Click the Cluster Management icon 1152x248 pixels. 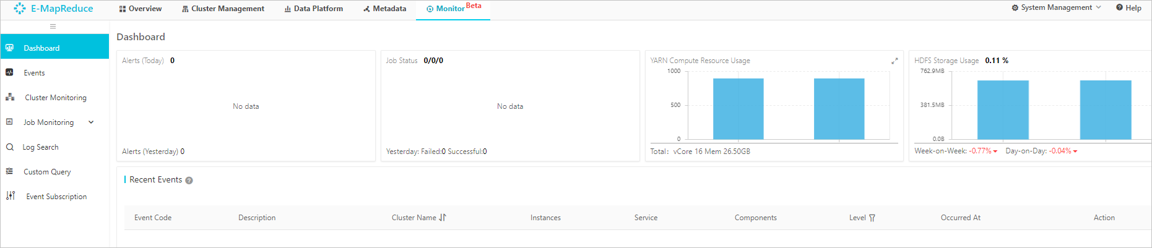tap(185, 9)
